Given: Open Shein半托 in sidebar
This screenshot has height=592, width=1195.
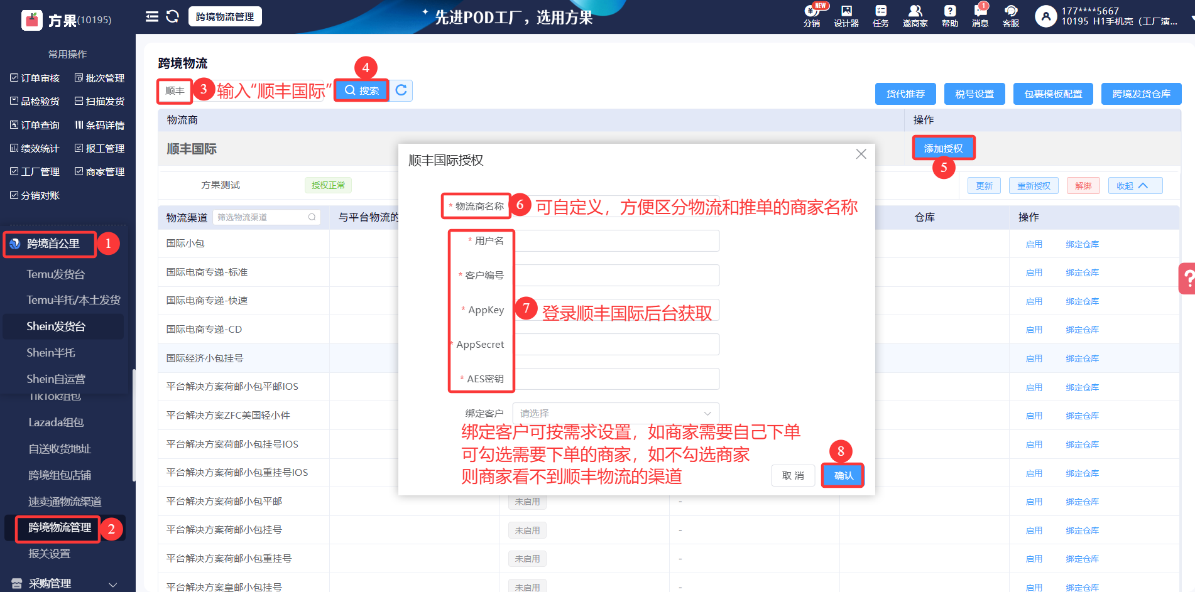Looking at the screenshot, I should pyautogui.click(x=51, y=353).
